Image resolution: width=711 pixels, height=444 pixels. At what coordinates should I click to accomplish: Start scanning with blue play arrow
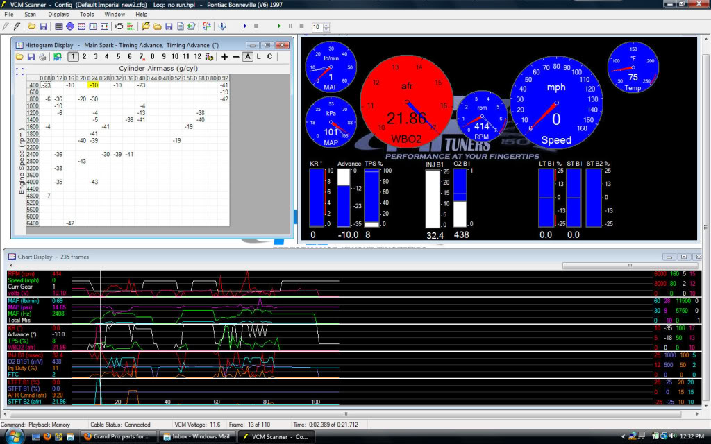[x=245, y=26]
